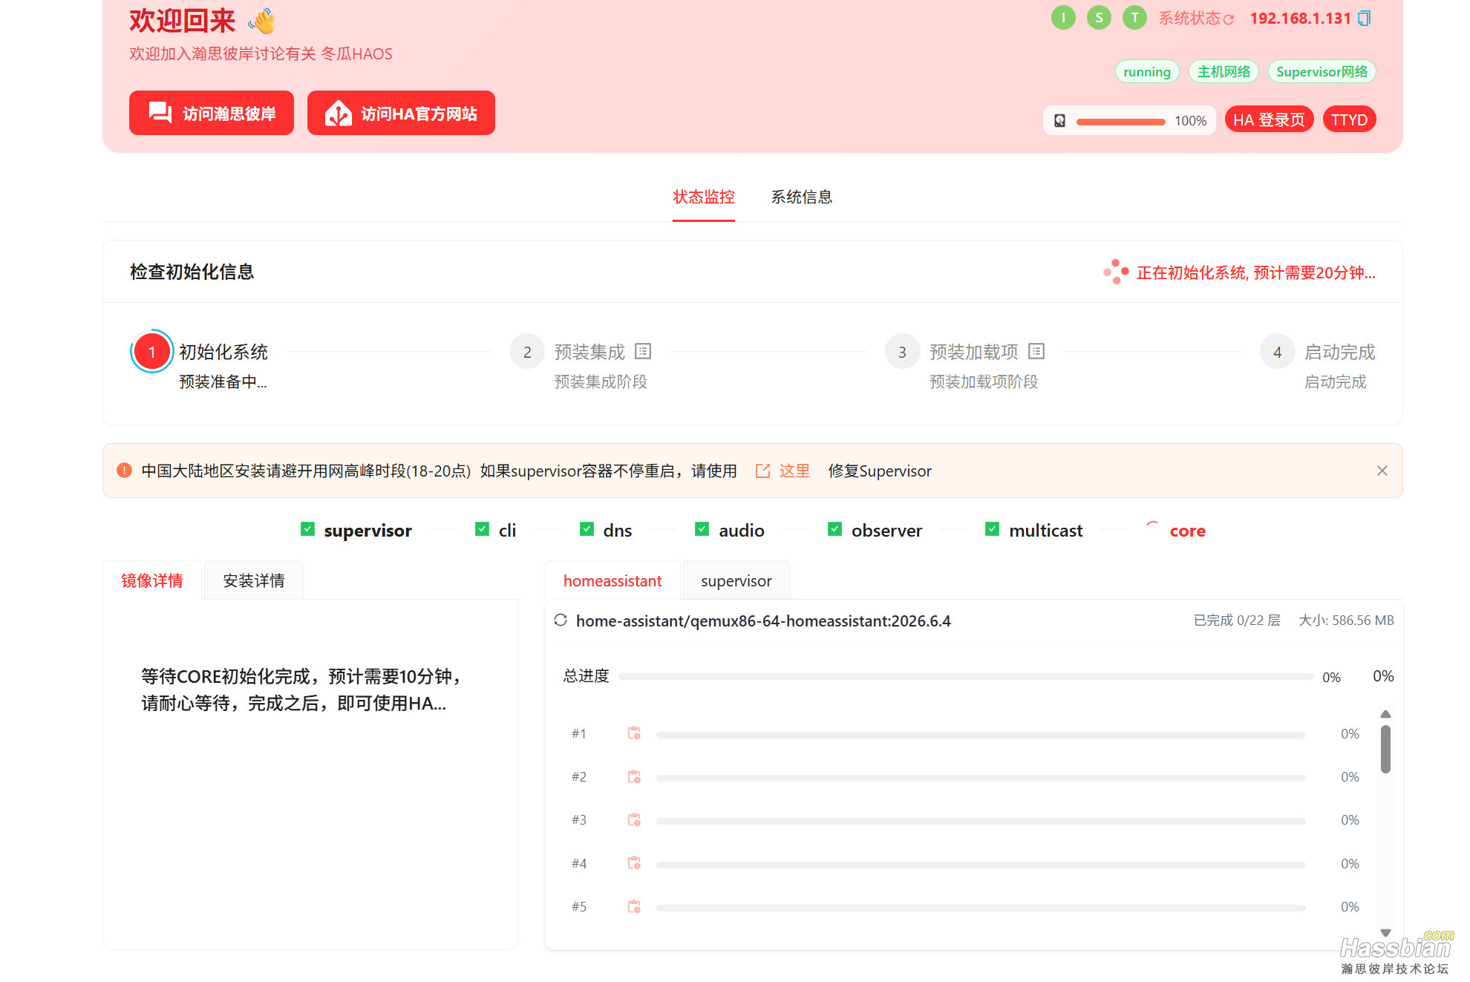
Task: Dismiss the orange warning banner
Action: pyautogui.click(x=1382, y=471)
